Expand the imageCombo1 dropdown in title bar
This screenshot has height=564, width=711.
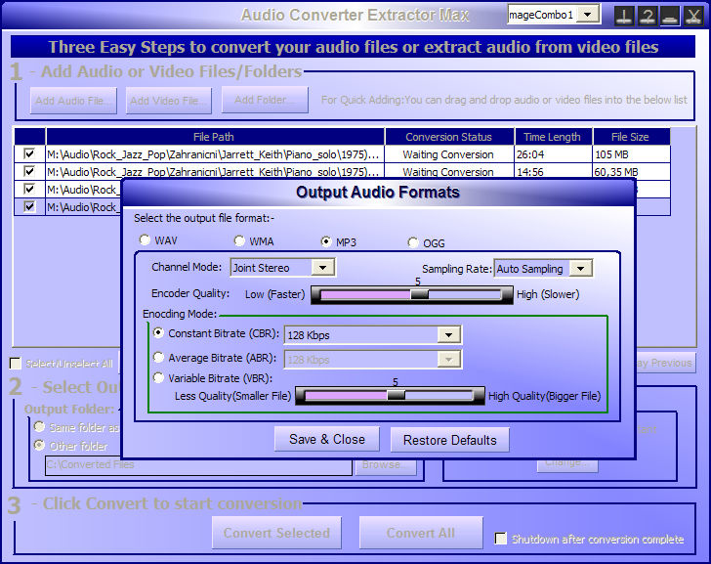coord(588,14)
